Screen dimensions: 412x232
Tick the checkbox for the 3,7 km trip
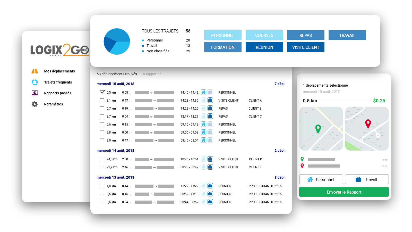[102, 116]
